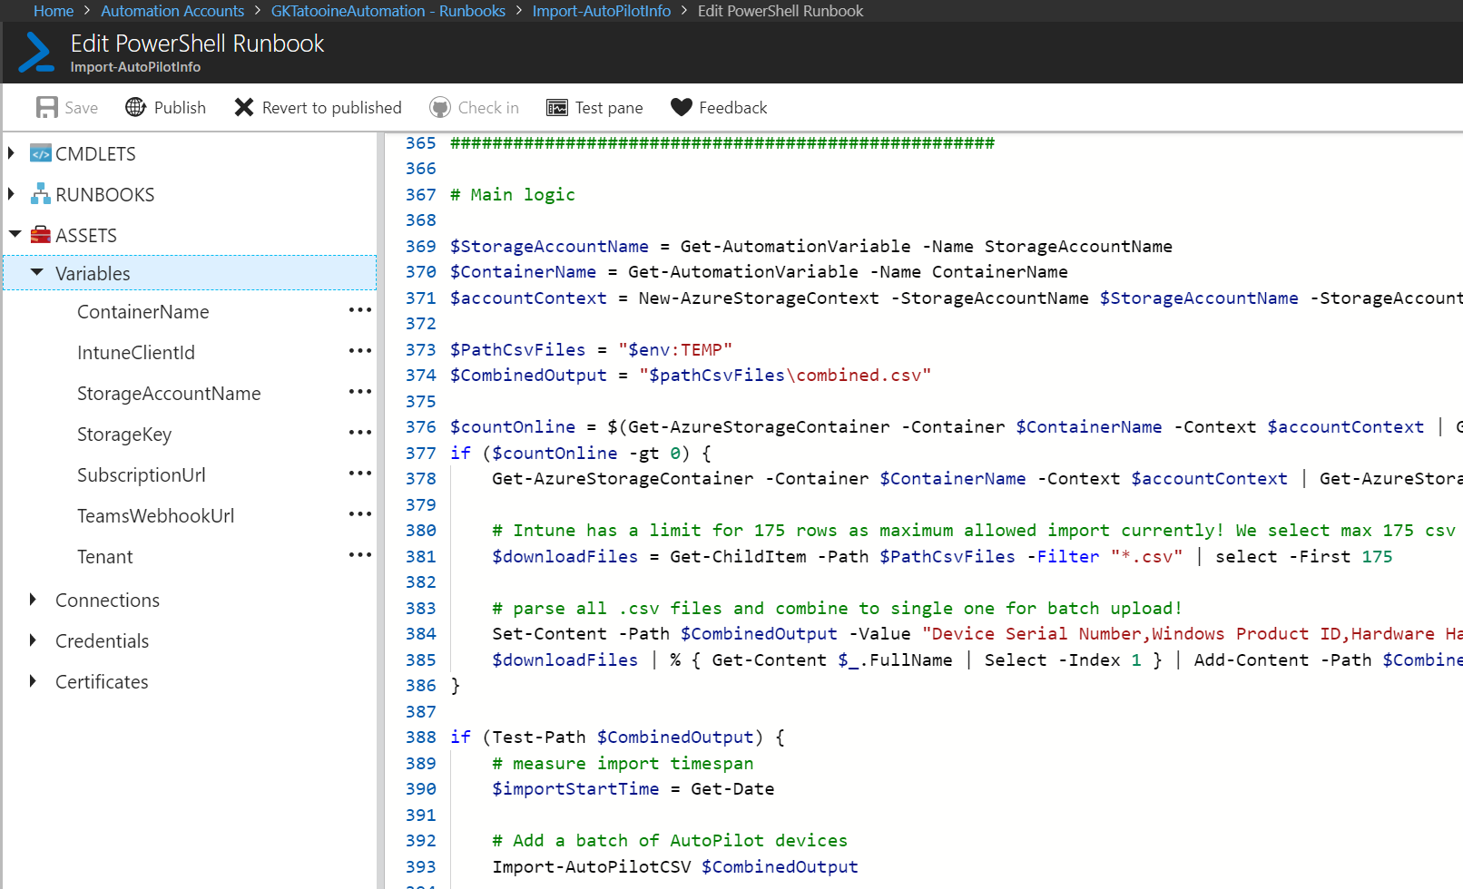1463x889 pixels.
Task: Click the Feedback heart icon
Action: coord(682,107)
